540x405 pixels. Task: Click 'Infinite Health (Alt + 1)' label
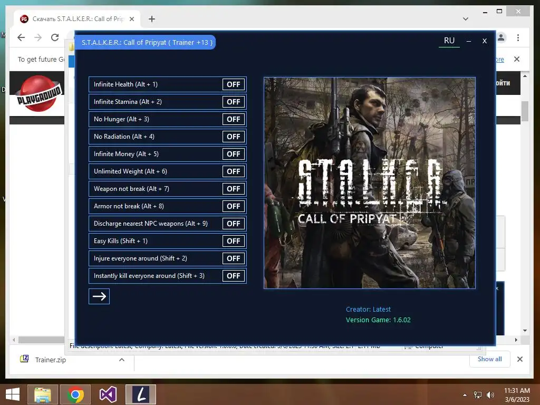coord(126,84)
